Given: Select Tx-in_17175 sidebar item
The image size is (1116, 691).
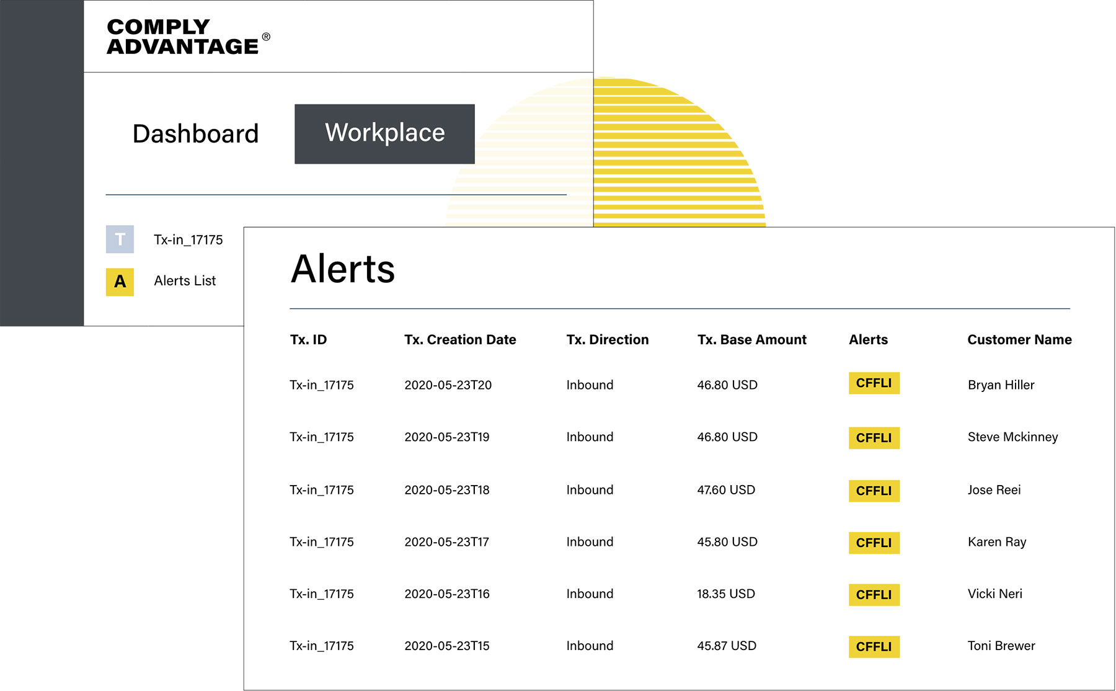Looking at the screenshot, I should [188, 240].
